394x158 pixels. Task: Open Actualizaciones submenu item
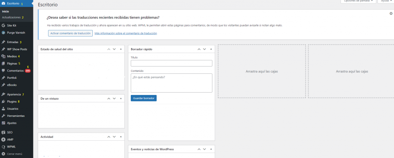[x=11, y=17]
